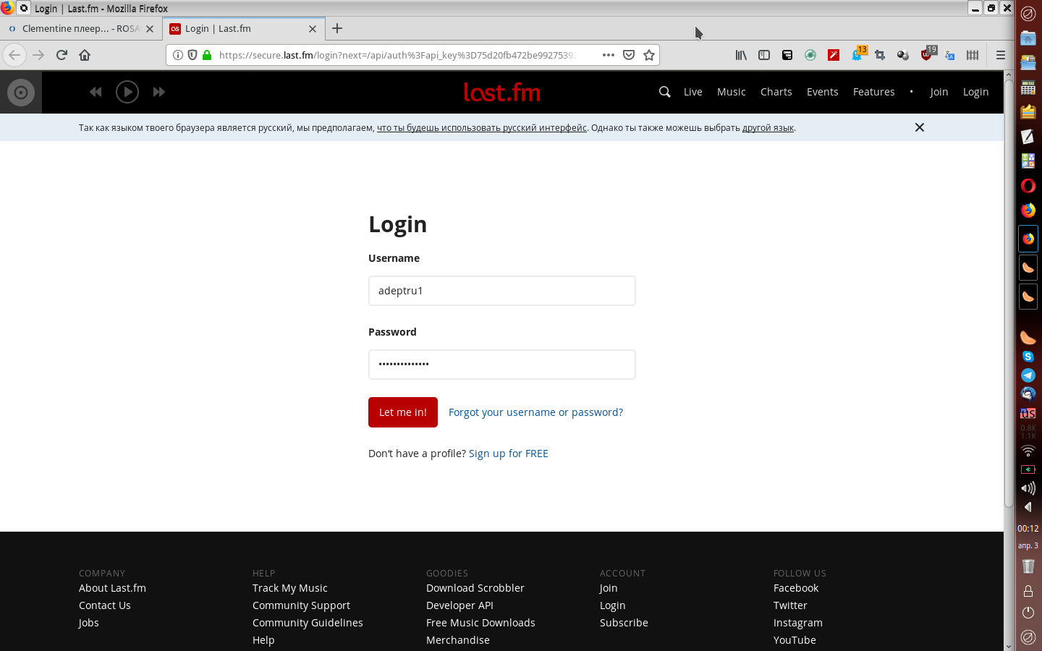Open Forgot your username or password link
1042x651 pixels.
click(535, 412)
